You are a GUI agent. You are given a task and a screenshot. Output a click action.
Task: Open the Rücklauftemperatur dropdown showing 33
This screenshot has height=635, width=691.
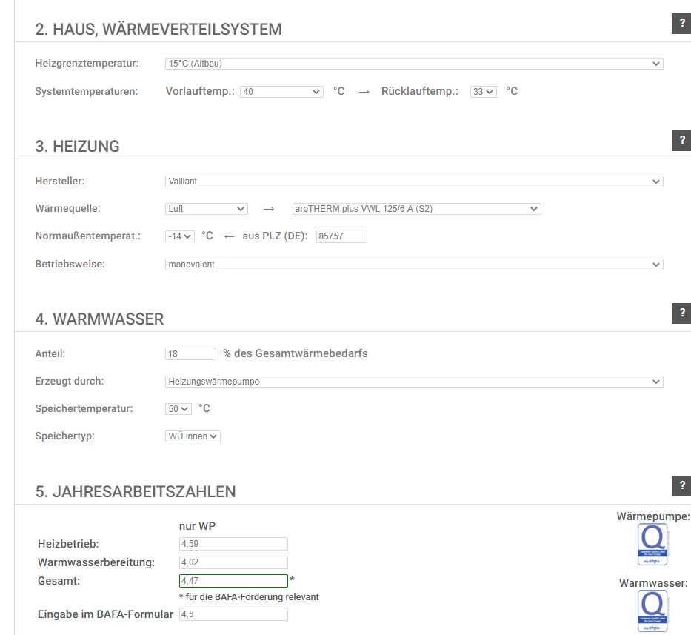[x=483, y=92]
